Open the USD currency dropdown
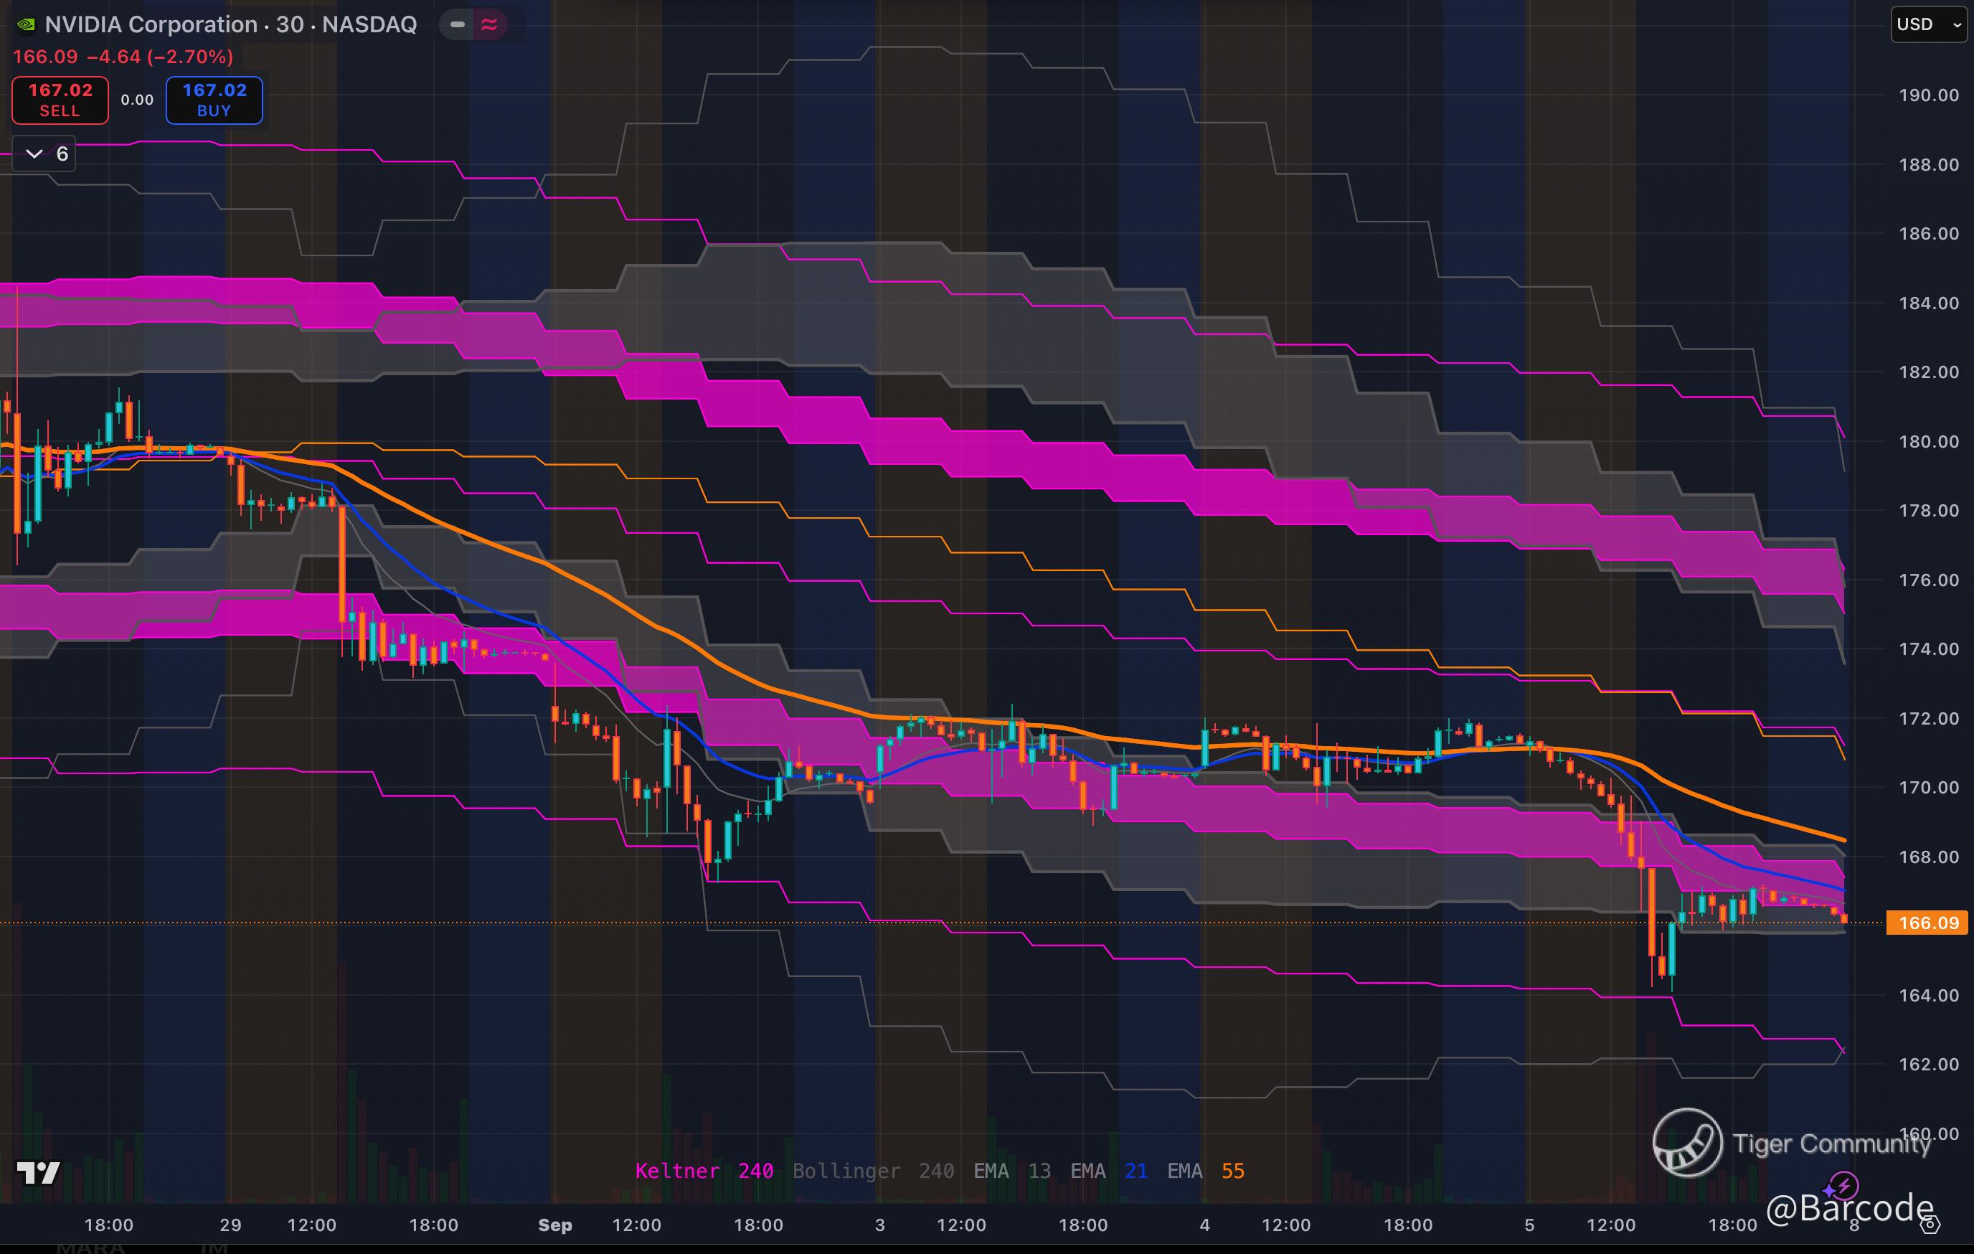Screen dimensions: 1974x1254 tap(1927, 24)
